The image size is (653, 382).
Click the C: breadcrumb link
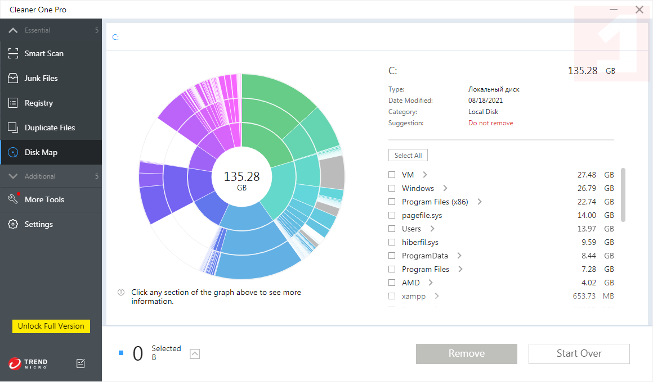pyautogui.click(x=115, y=37)
